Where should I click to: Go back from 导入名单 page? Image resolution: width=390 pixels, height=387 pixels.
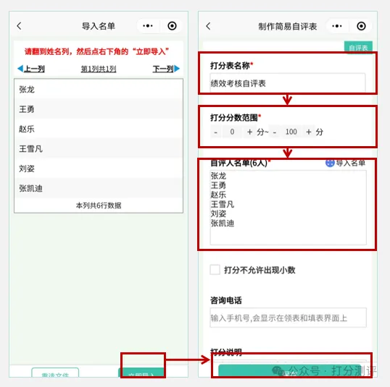point(19,26)
